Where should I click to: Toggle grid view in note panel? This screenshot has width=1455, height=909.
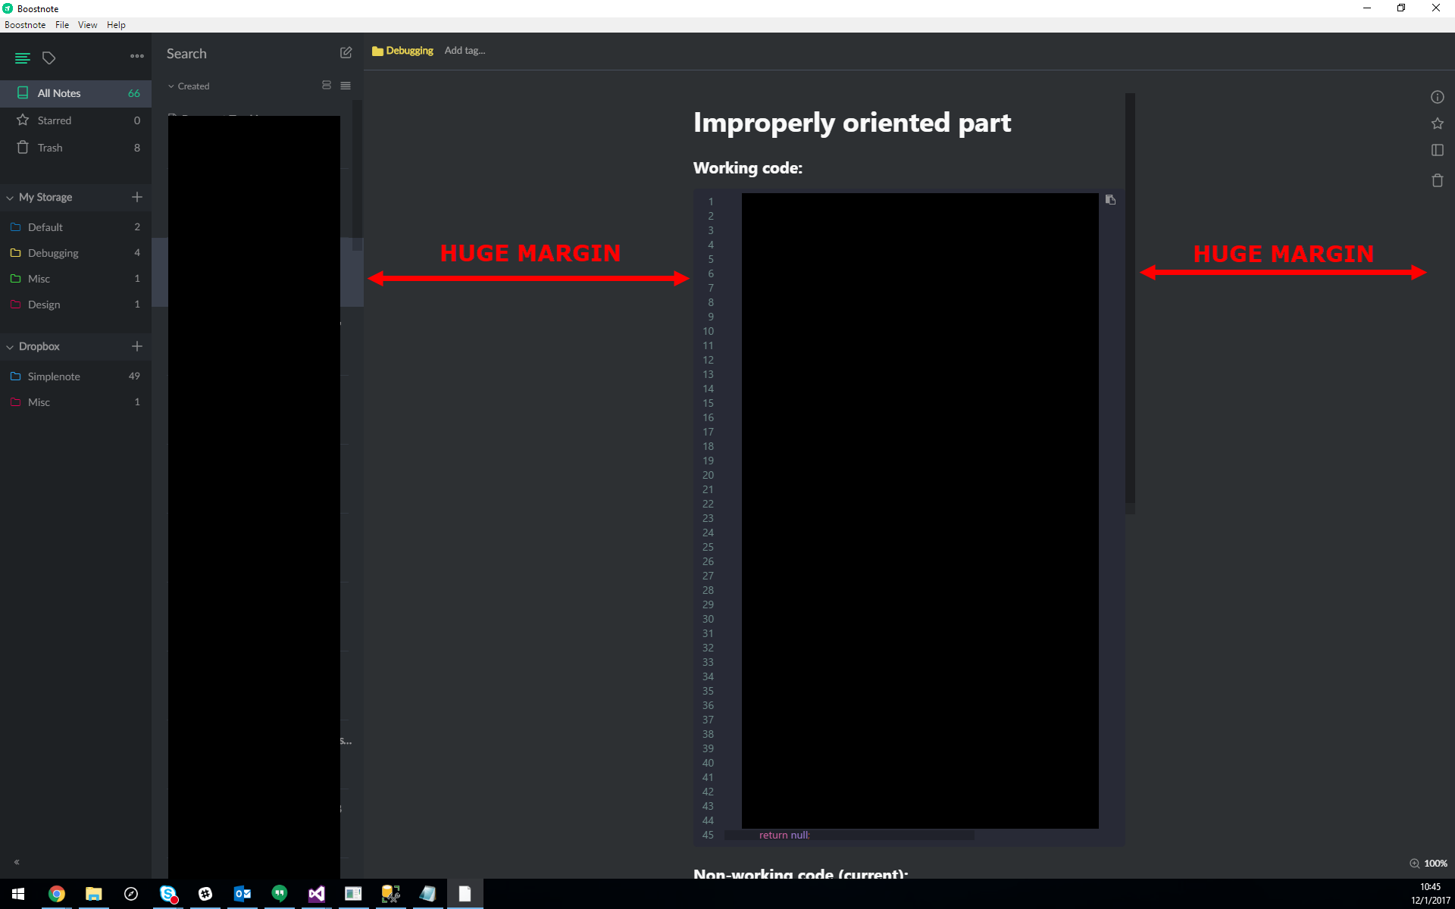click(326, 86)
